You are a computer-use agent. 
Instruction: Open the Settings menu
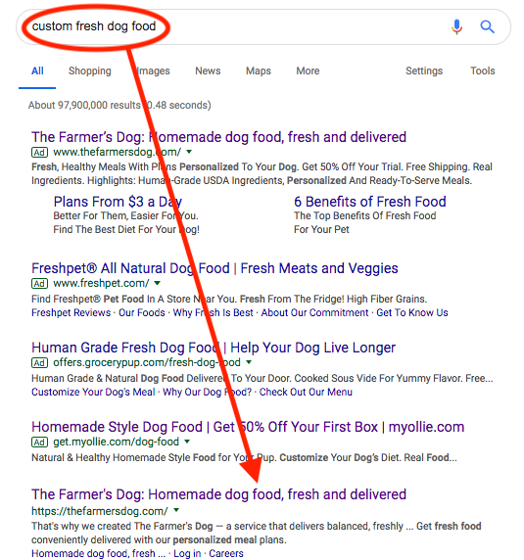[x=424, y=71]
